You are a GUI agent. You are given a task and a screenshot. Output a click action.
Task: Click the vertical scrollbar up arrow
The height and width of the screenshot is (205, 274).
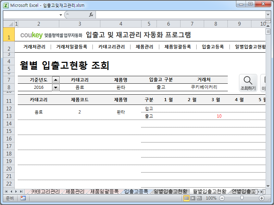pyautogui.click(x=268, y=26)
